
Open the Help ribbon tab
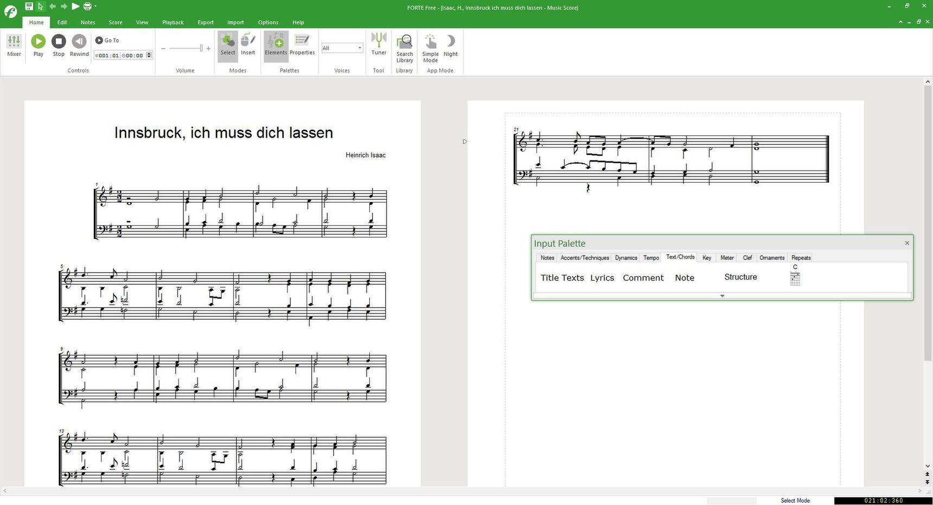pos(298,22)
